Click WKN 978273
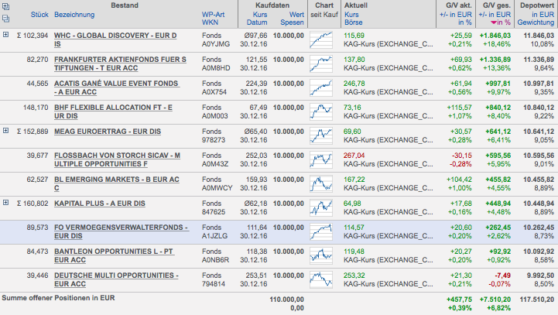Image resolution: width=558 pixels, height=315 pixels. 214,140
